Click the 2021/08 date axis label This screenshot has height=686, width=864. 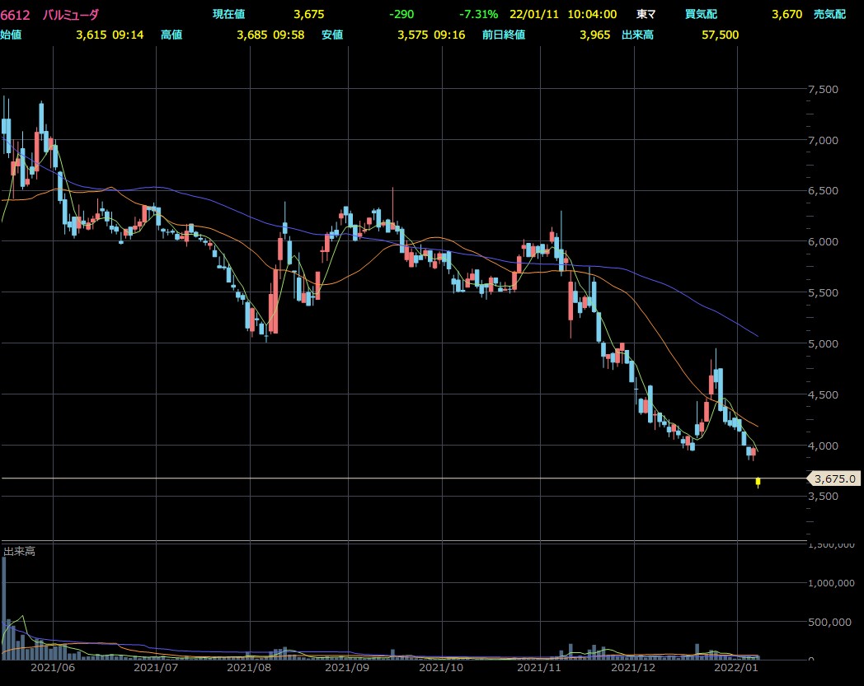coord(249,668)
